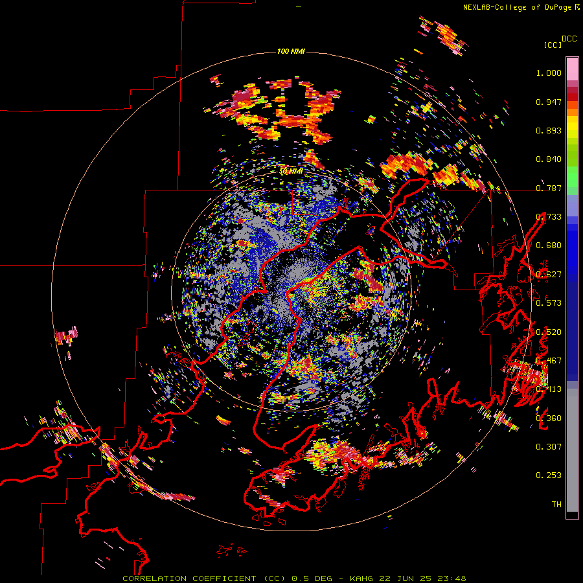Click the 1.000 value on the color scale
583x583 pixels.
tap(549, 73)
